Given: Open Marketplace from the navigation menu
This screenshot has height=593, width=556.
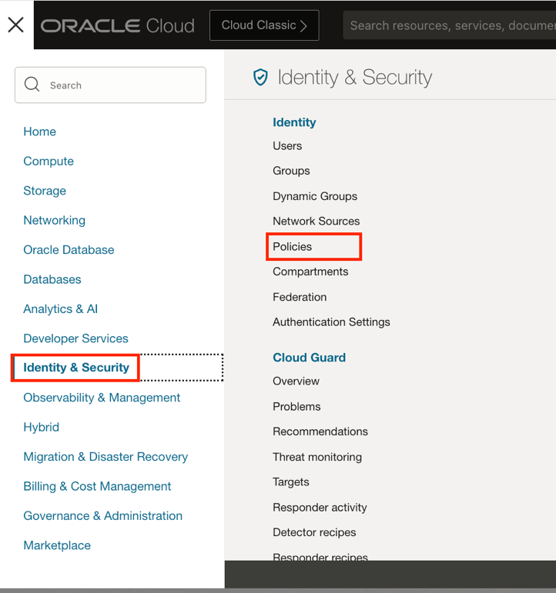Looking at the screenshot, I should (57, 545).
